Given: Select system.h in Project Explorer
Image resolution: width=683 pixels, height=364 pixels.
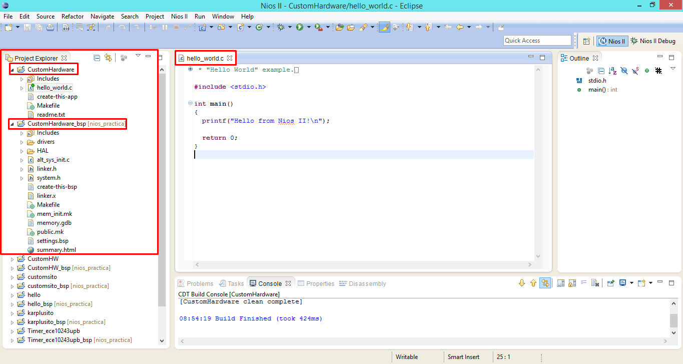Looking at the screenshot, I should (49, 178).
